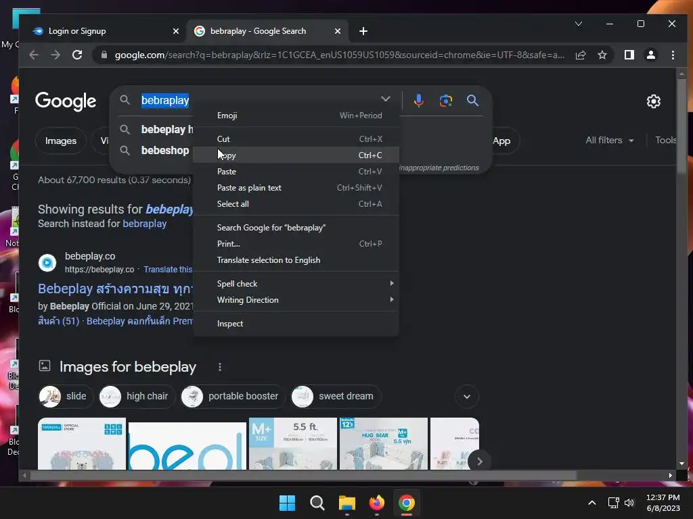Open Chrome's three-dot menu
The width and height of the screenshot is (693, 519).
pos(673,55)
